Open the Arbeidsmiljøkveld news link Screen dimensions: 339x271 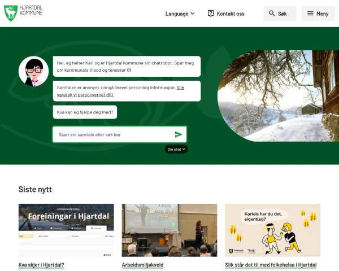click(x=143, y=265)
